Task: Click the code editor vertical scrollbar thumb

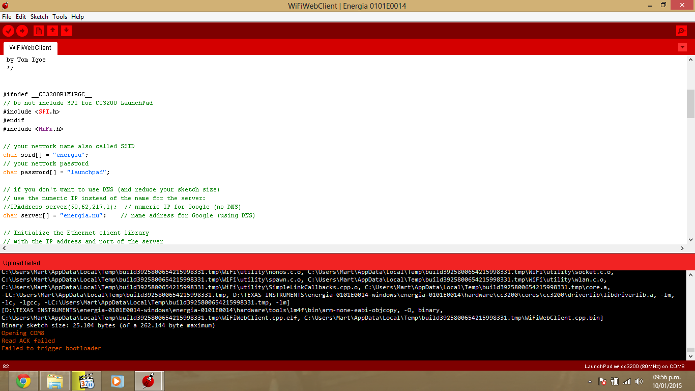Action: (690, 104)
